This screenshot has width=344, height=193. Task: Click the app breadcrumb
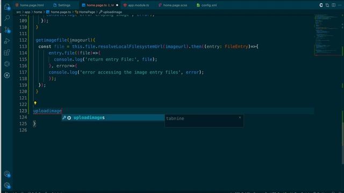(x=27, y=12)
